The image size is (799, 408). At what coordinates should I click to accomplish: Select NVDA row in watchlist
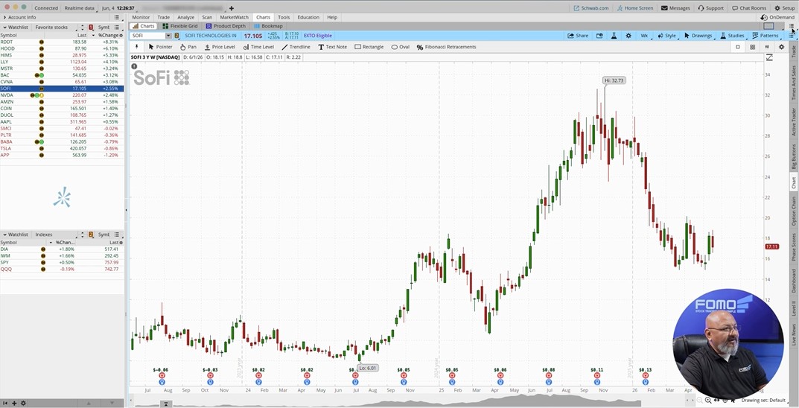point(62,95)
